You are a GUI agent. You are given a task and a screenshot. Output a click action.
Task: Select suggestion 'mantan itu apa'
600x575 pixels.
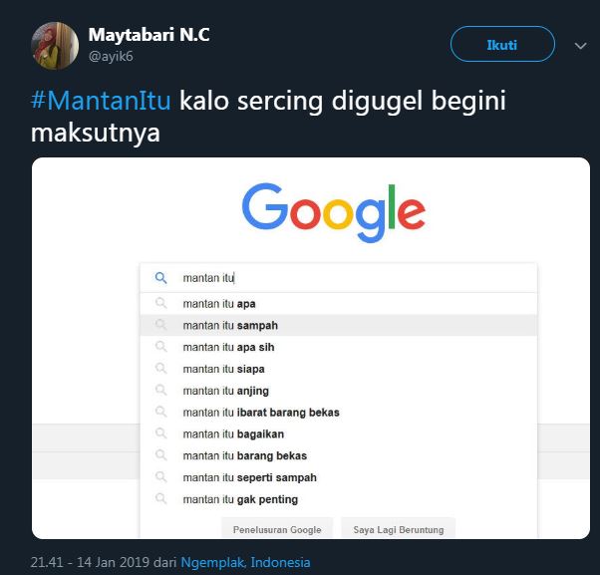pyautogui.click(x=219, y=304)
